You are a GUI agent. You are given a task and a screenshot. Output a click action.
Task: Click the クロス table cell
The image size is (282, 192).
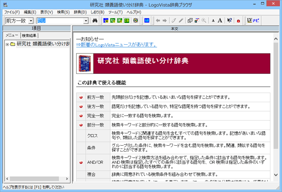click(98, 136)
